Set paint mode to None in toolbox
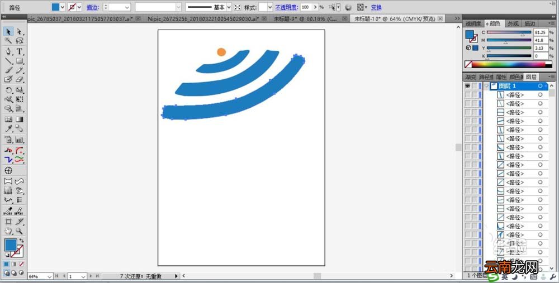The height and width of the screenshot is (283, 559). pyautogui.click(x=21, y=264)
